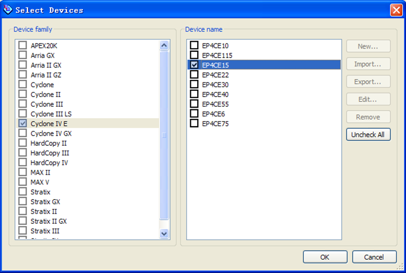Check the HardCopy III checkbox
Image resolution: width=406 pixels, height=273 pixels.
pos(23,153)
